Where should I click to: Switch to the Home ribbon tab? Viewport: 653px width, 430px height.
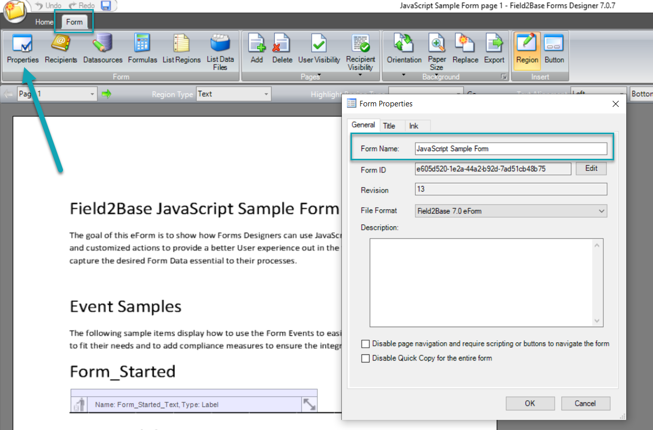[44, 22]
